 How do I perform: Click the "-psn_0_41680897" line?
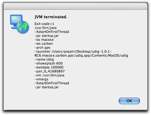pyautogui.click(x=49, y=71)
